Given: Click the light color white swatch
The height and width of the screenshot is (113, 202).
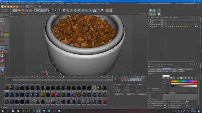Looking at the screenshot, I should pos(166,76).
